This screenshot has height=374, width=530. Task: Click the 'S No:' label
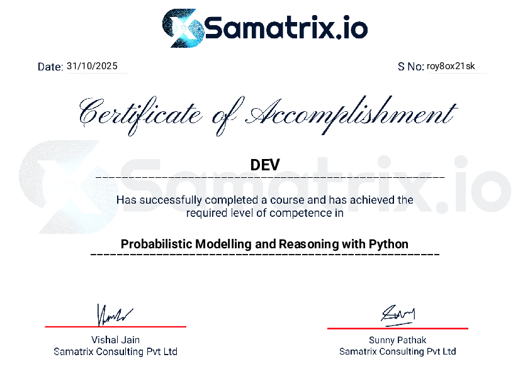coord(410,67)
